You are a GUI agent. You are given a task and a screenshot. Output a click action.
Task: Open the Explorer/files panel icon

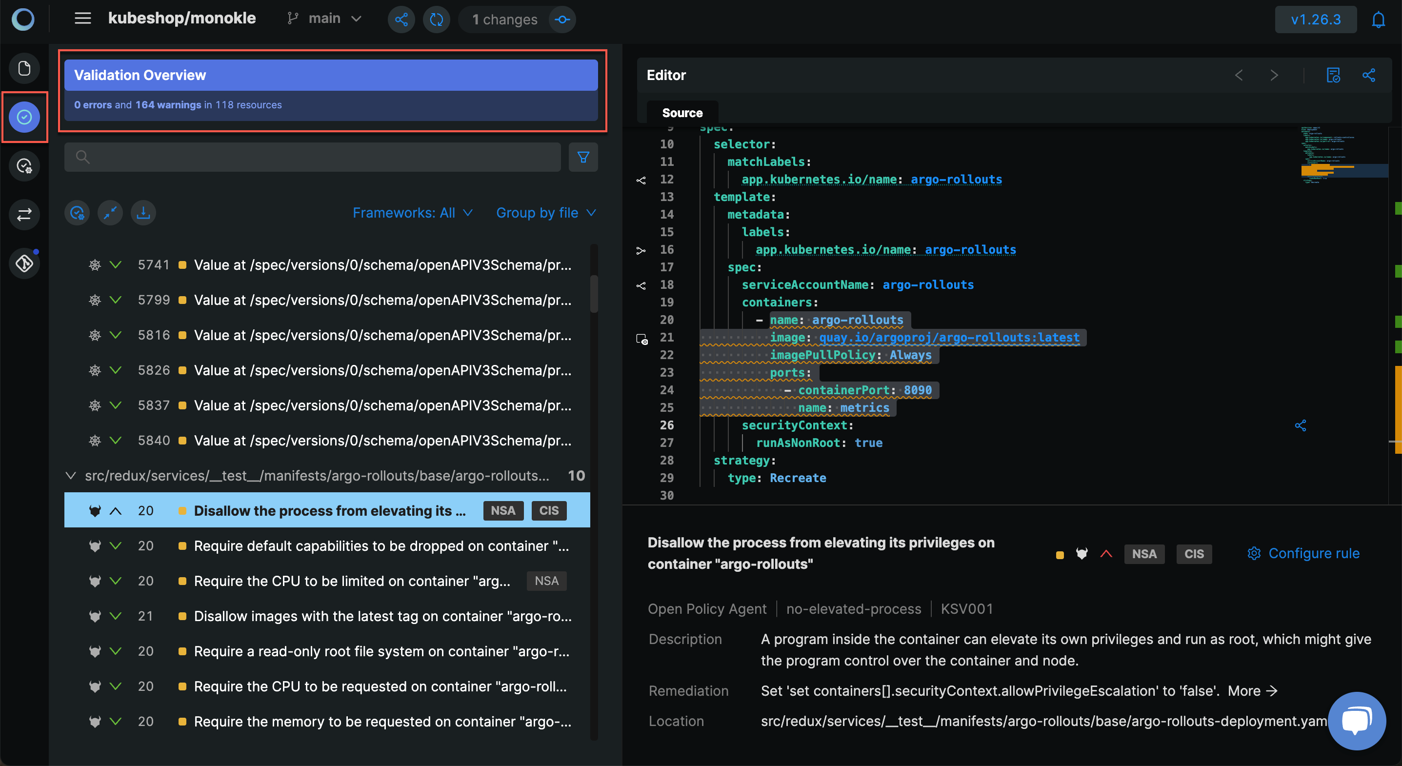tap(24, 68)
